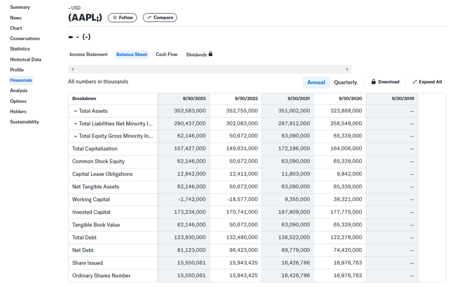450x287 pixels.
Task: Expand Total Equity Gross Minority Interest row
Action: (76, 136)
